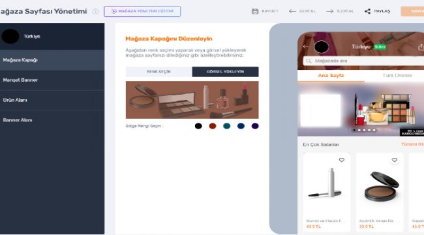Screen dimensions: 424x235
Task: Click the orange button in top right
Action: coord(412,11)
